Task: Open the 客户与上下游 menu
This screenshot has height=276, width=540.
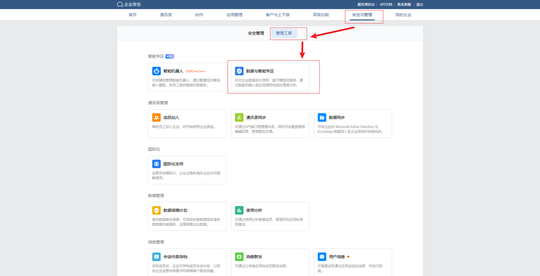Action: coord(278,15)
